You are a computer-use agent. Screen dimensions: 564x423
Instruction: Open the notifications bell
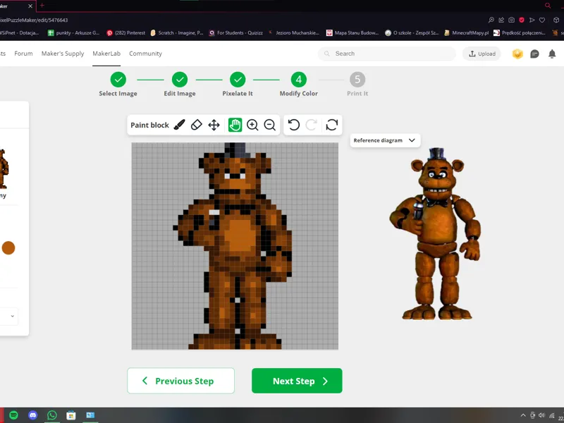point(552,54)
